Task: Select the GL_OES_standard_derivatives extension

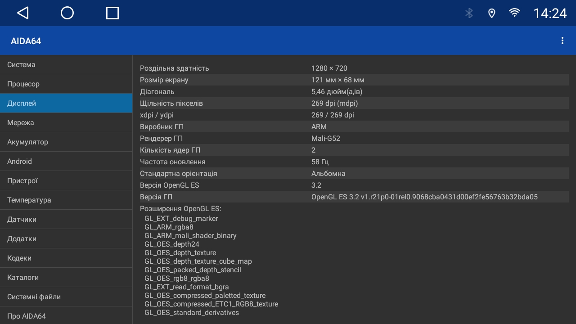Action: 192,313
